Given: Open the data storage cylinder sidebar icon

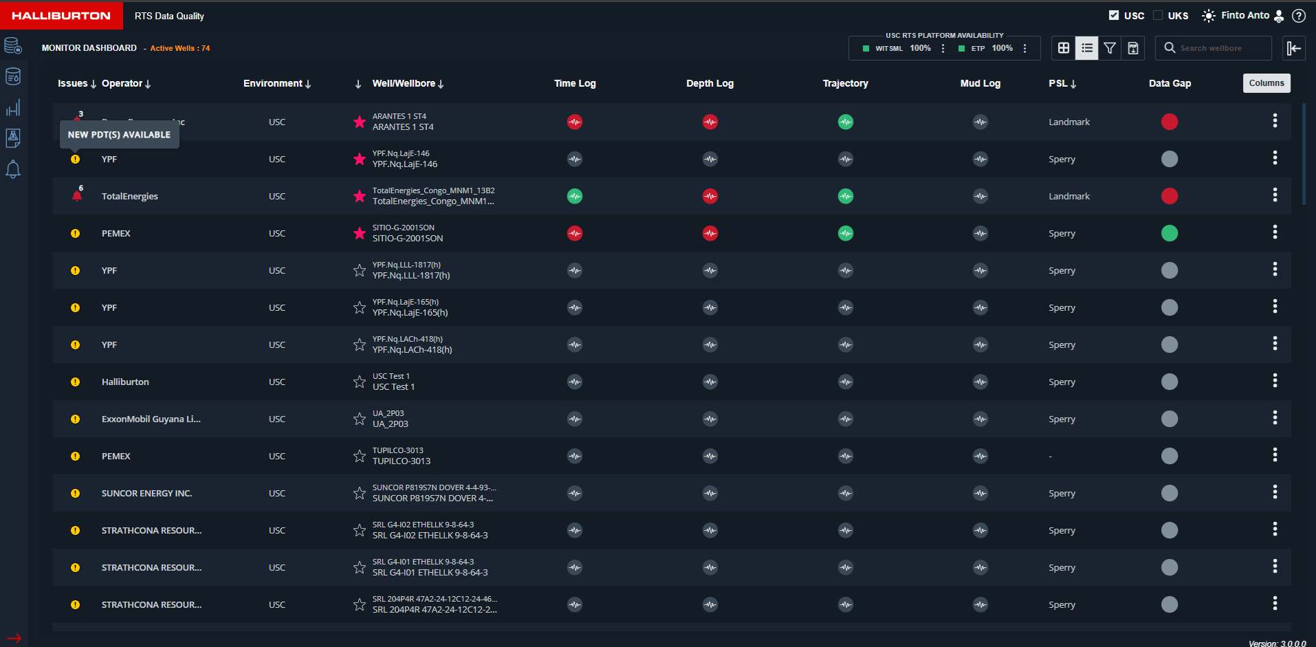Looking at the screenshot, I should [x=13, y=76].
